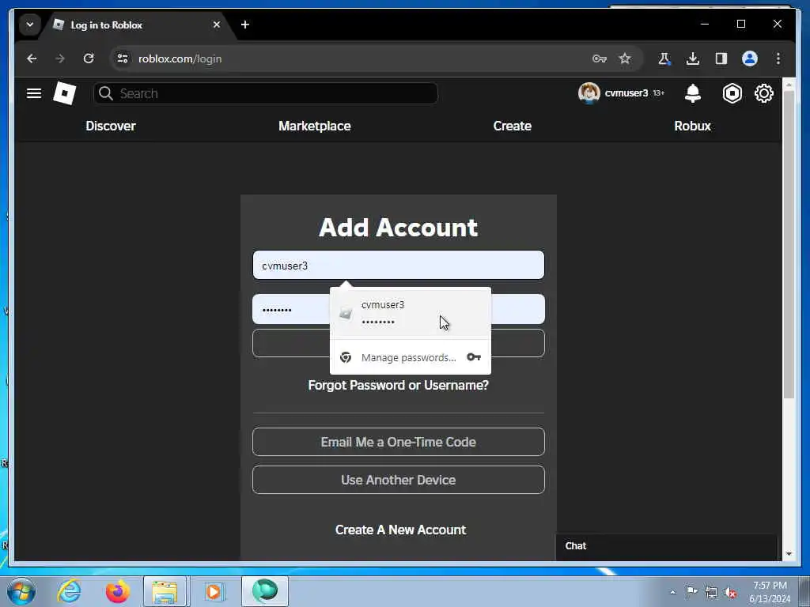810x607 pixels.
Task: Open Chrome Labs flask icon
Action: tap(664, 58)
